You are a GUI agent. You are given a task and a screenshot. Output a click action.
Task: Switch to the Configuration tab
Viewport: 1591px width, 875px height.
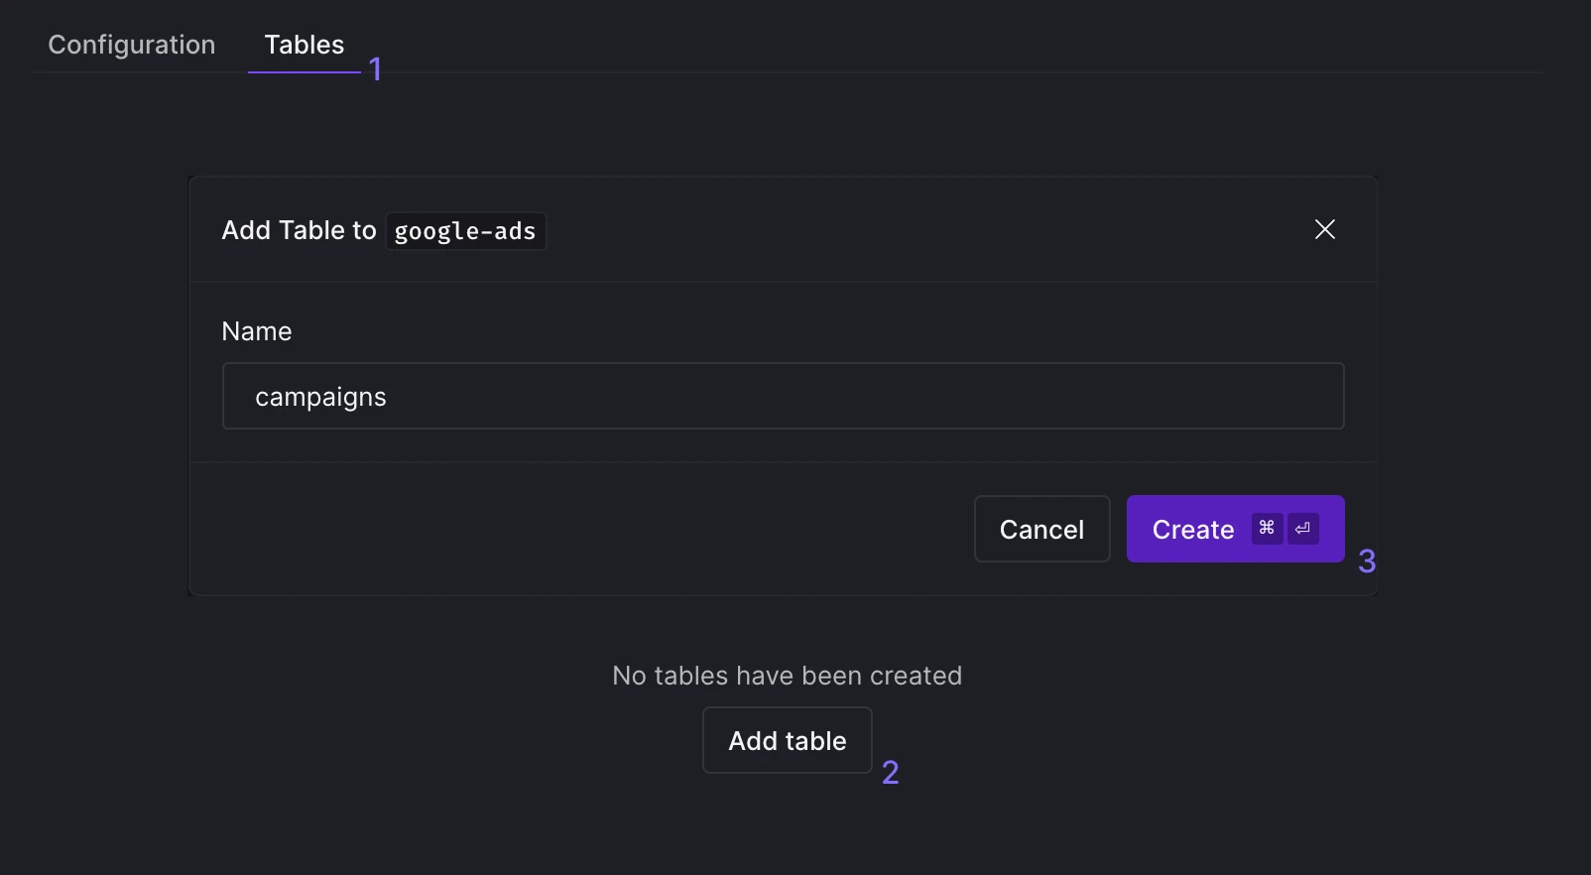[132, 45]
